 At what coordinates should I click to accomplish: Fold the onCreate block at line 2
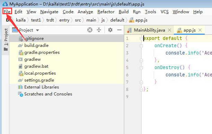tap(141, 46)
